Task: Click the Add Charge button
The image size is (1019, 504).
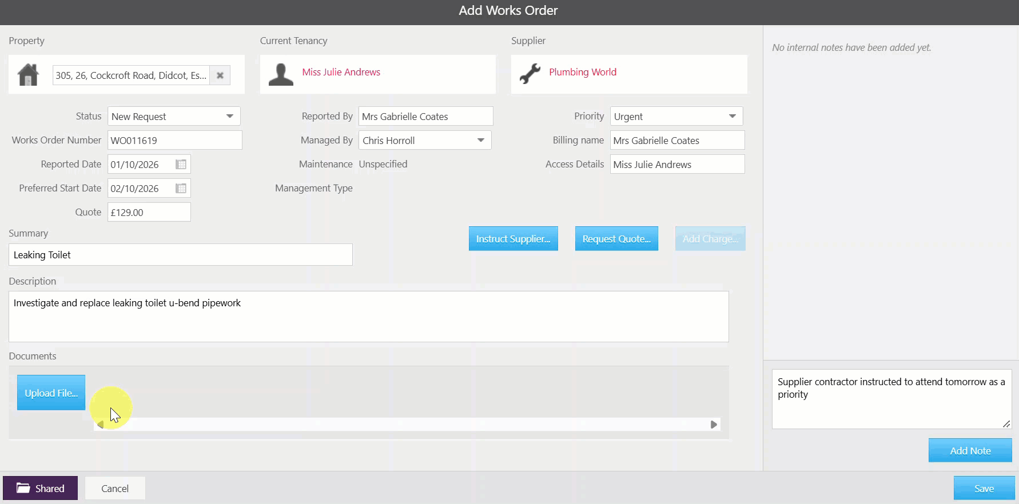Action: 710,239
